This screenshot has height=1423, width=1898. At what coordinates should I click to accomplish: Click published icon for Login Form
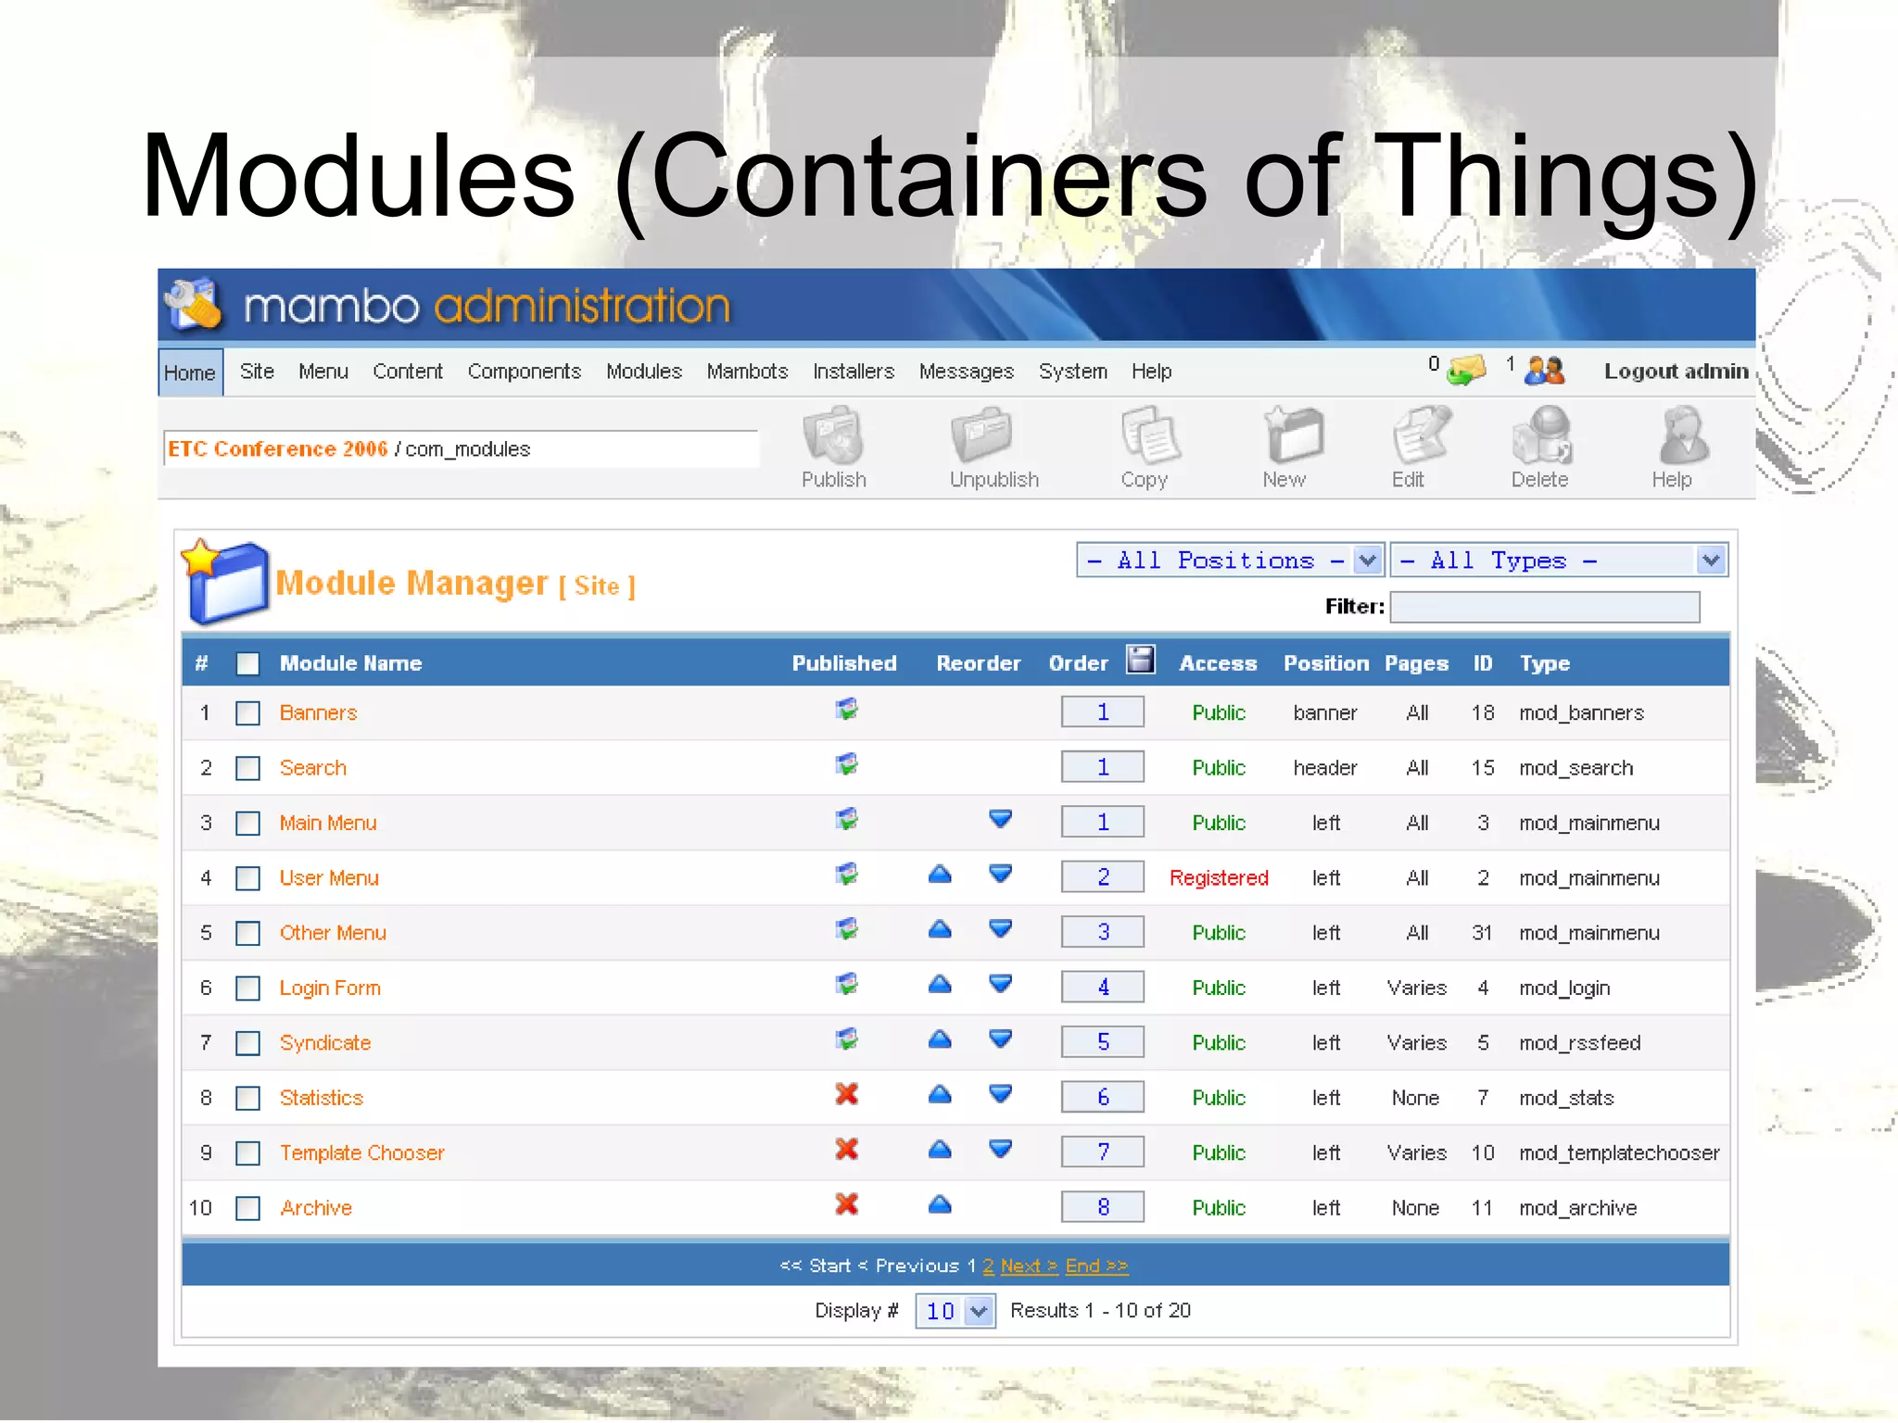(x=846, y=985)
